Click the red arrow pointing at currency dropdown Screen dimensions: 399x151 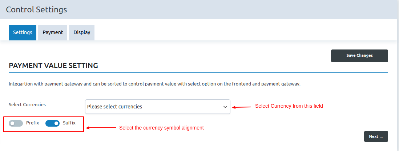tap(242, 107)
